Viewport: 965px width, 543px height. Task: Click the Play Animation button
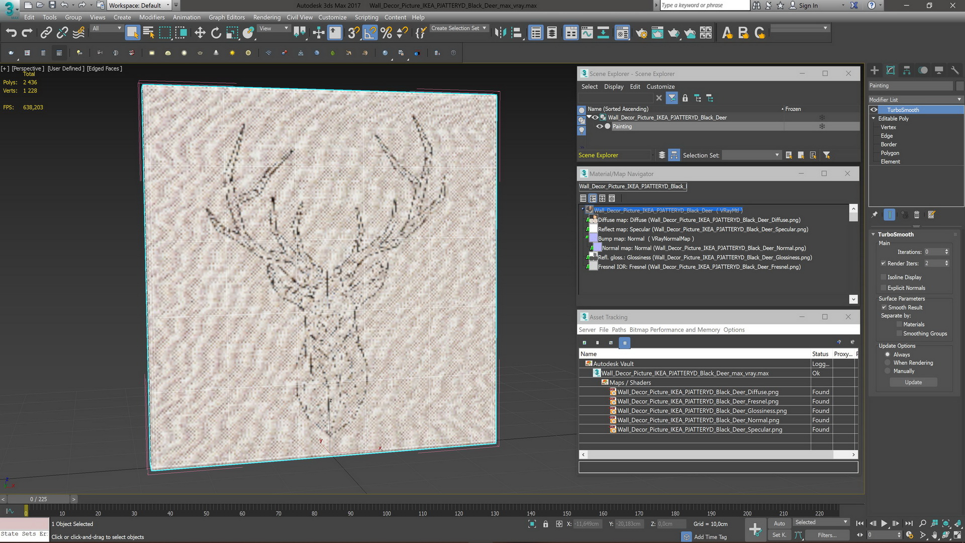click(884, 524)
